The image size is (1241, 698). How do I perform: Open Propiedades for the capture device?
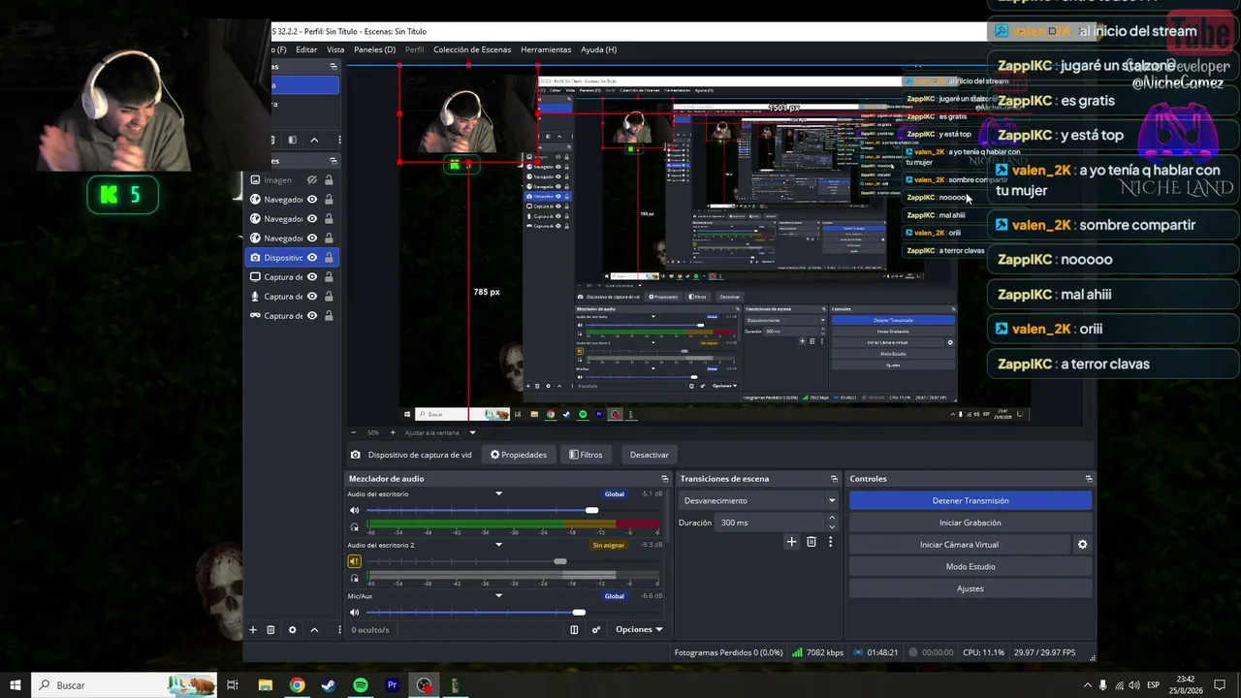[x=519, y=455]
